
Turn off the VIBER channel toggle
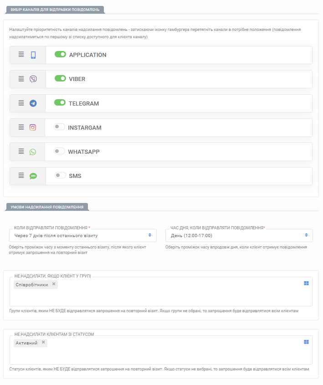[x=60, y=78]
